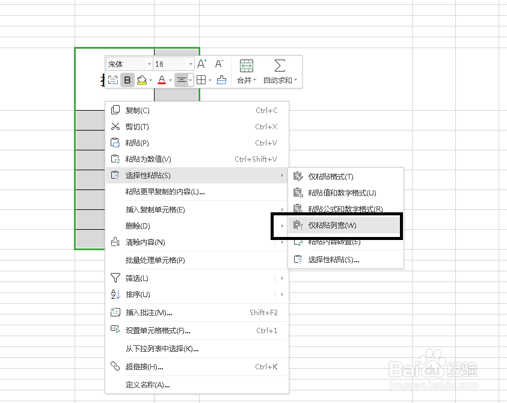Choose 粘贴公式和数字格式(R) in submenu
This screenshot has width=507, height=403.
point(346,209)
